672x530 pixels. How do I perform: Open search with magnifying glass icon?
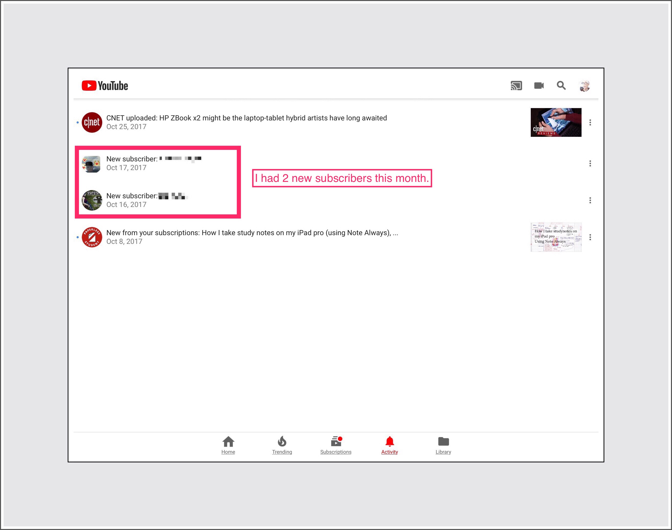click(561, 85)
